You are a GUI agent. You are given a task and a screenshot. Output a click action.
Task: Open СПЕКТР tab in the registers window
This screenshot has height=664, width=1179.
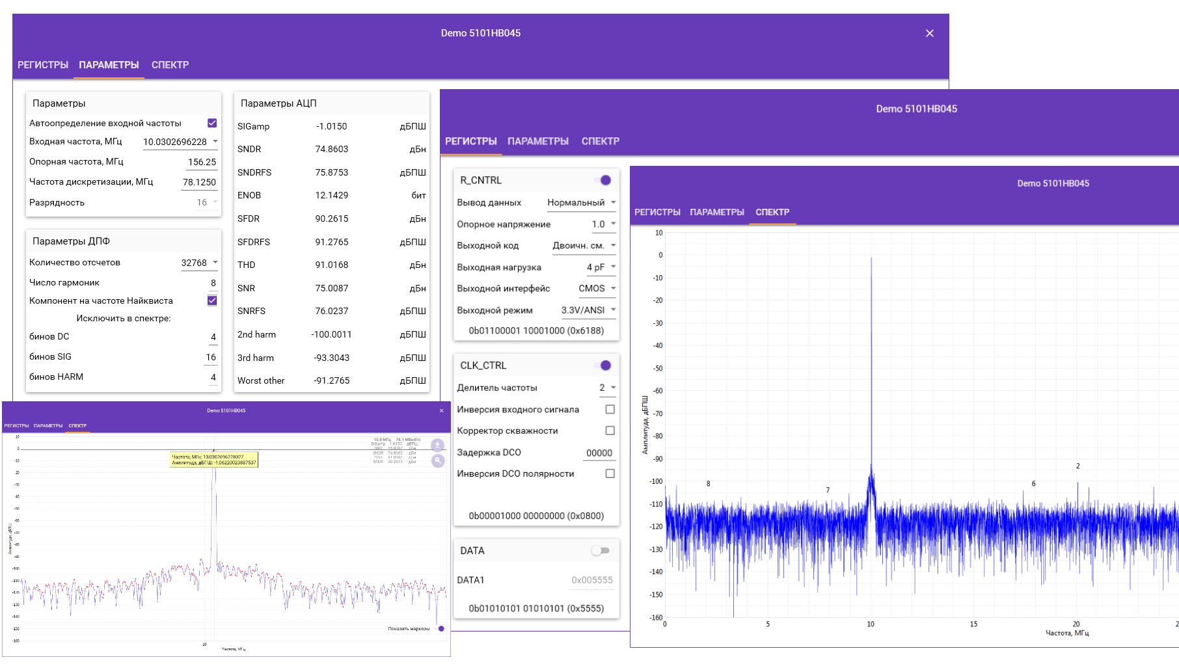pyautogui.click(x=601, y=141)
